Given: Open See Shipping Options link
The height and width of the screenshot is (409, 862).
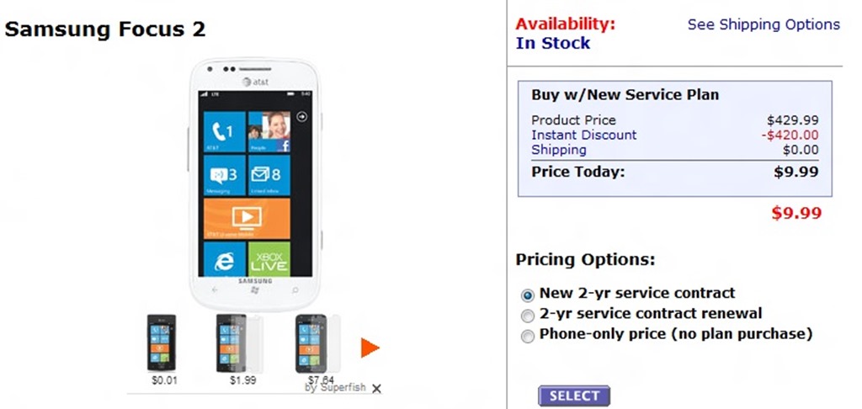Looking at the screenshot, I should (x=764, y=24).
